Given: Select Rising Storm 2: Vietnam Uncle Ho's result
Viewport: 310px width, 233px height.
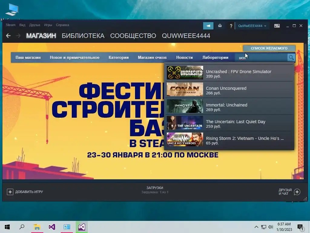Looking at the screenshot, I should pyautogui.click(x=229, y=140).
